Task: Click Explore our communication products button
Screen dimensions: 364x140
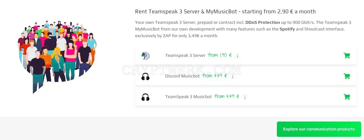Action: click(319, 129)
